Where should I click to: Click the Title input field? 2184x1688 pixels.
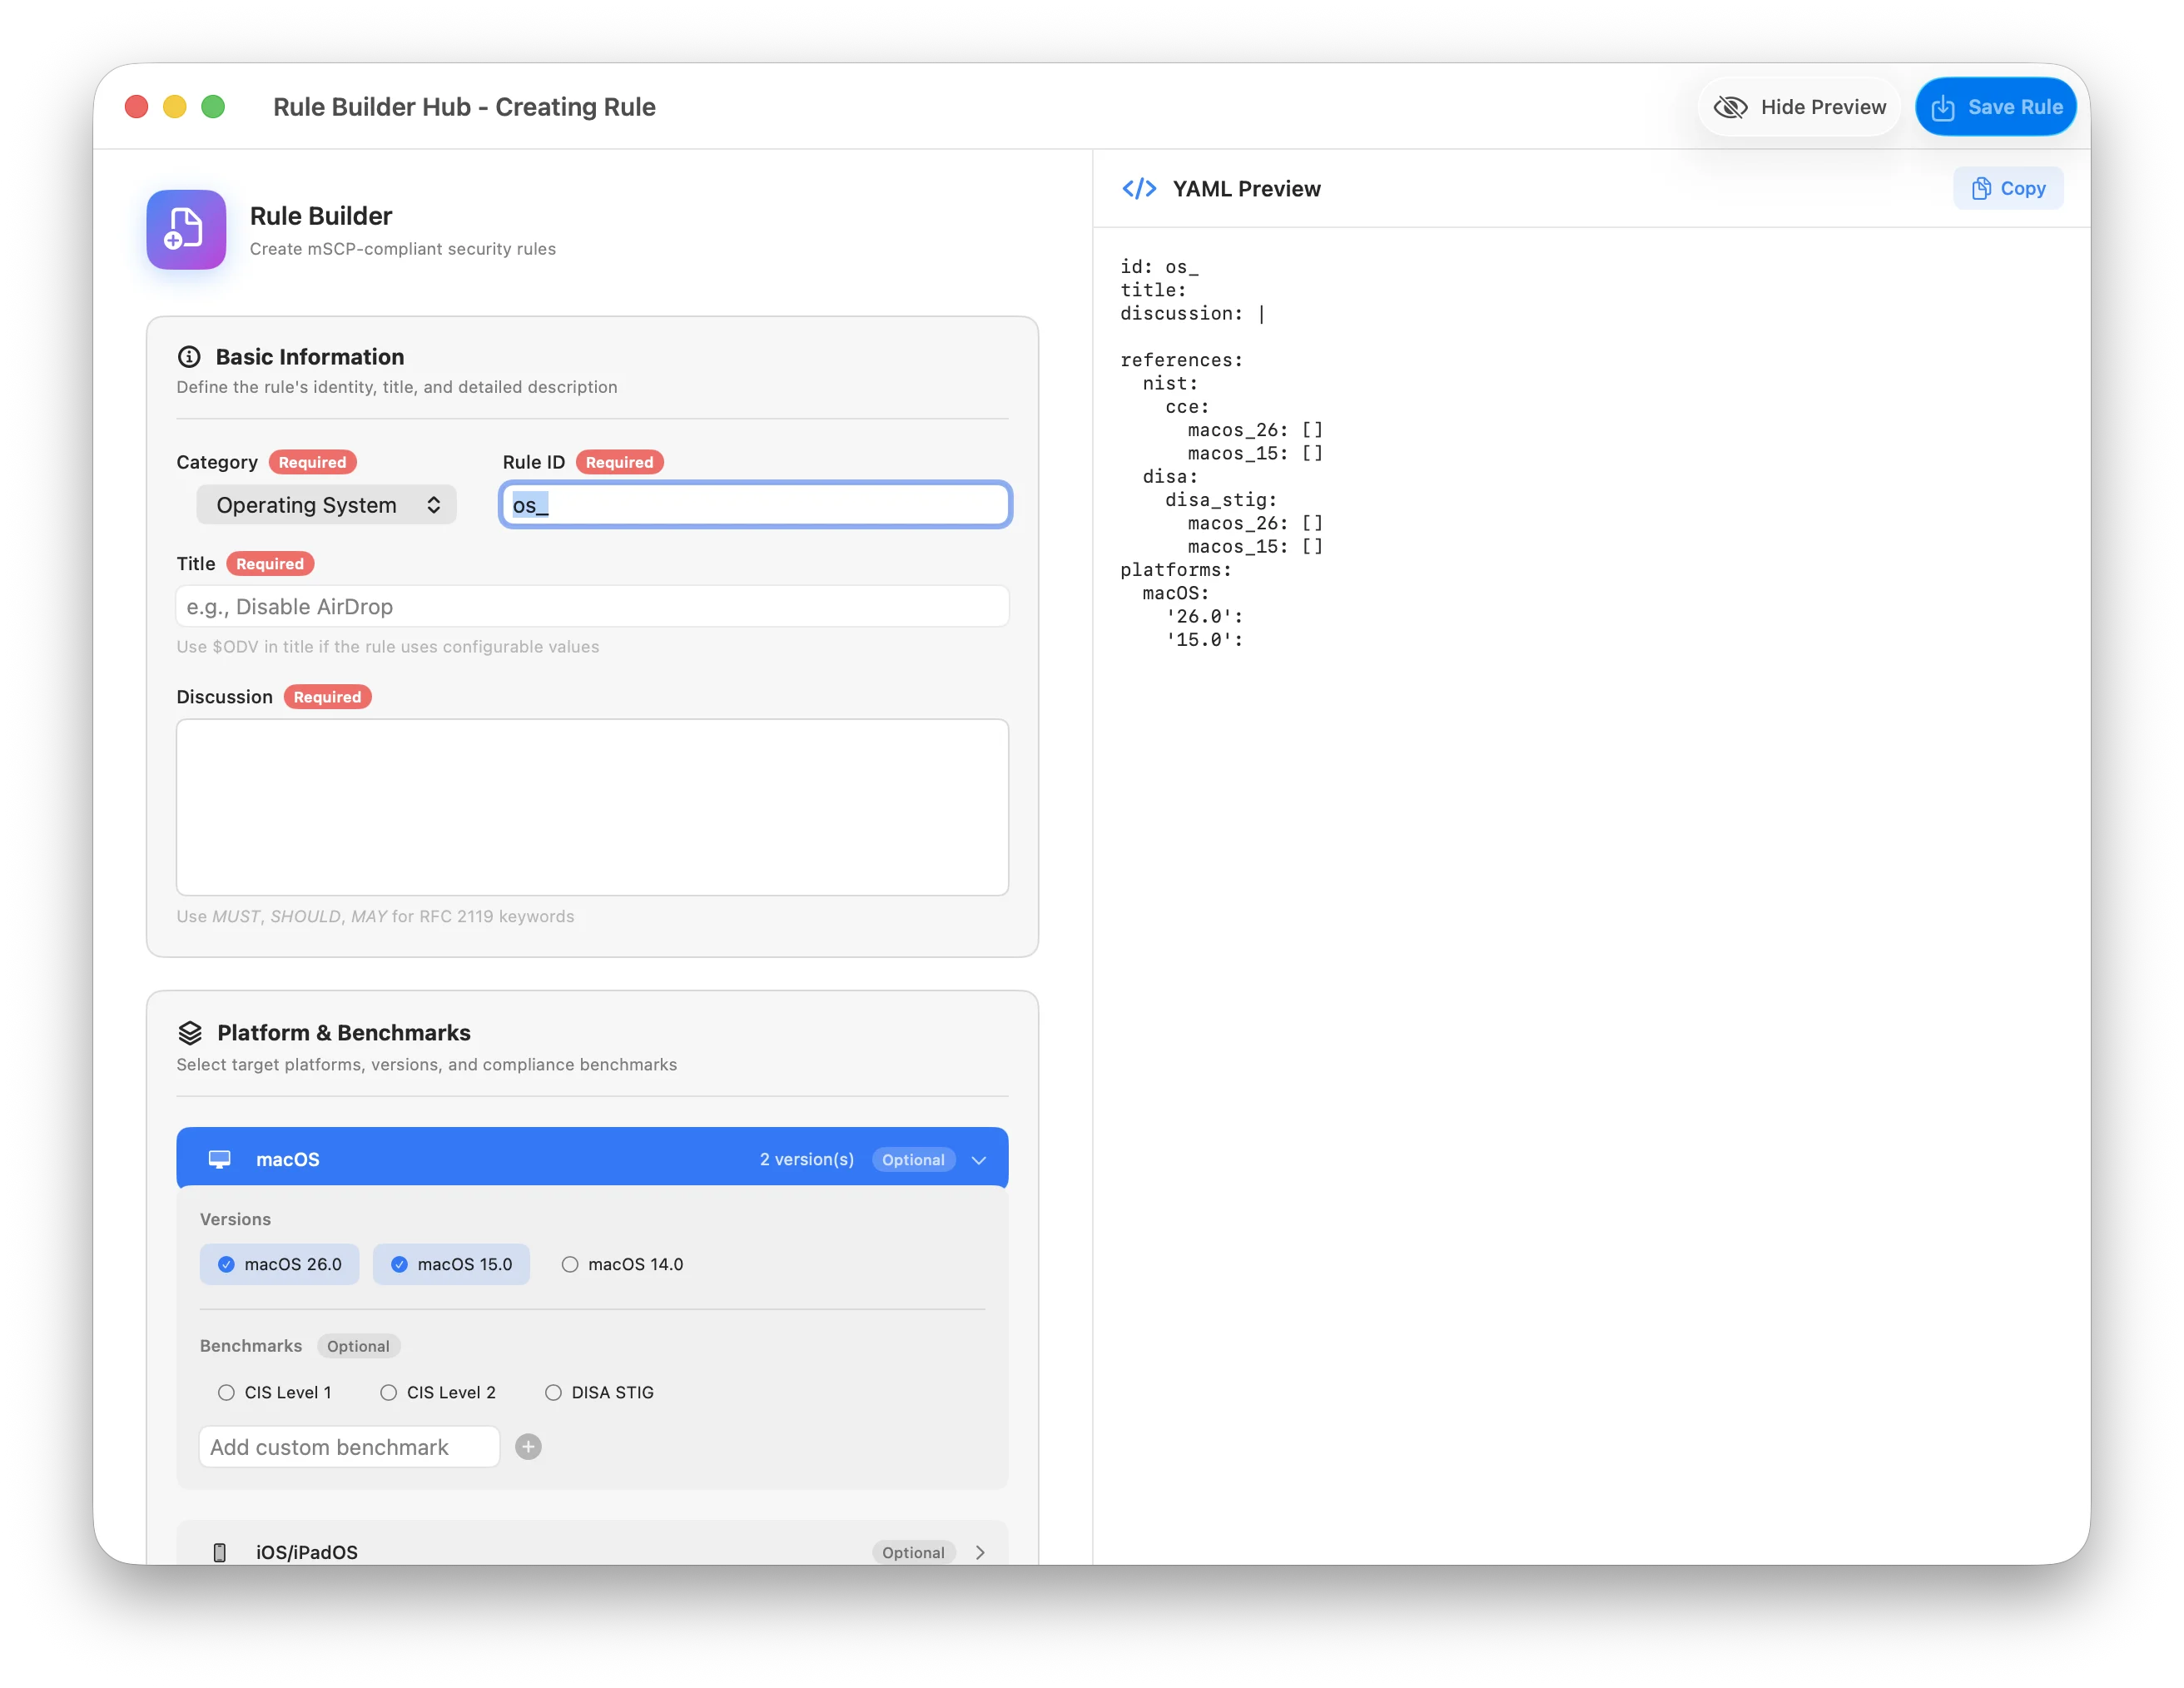(592, 607)
